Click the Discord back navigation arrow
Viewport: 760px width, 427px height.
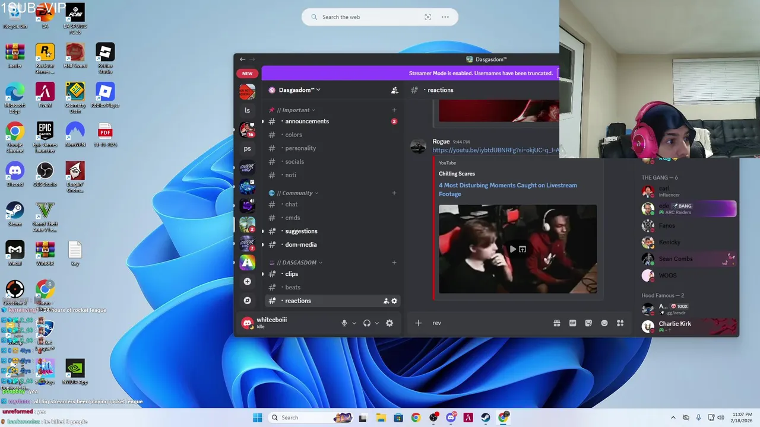click(242, 59)
